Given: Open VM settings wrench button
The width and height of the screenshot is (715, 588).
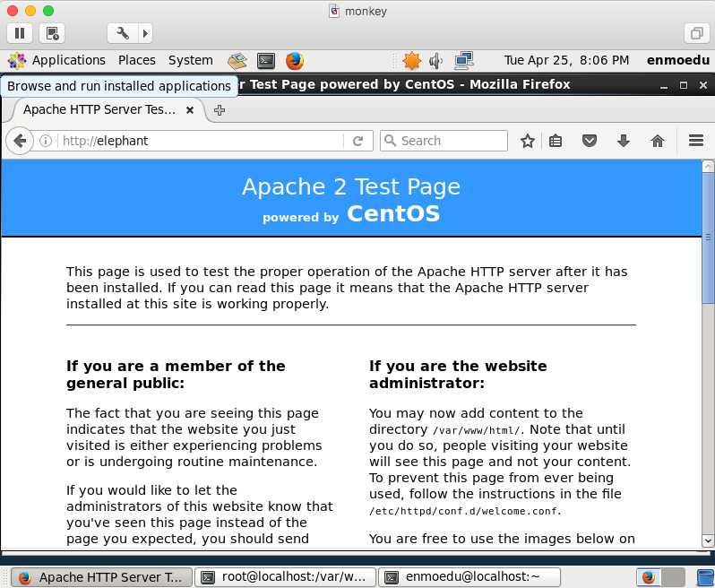Looking at the screenshot, I should point(123,33).
